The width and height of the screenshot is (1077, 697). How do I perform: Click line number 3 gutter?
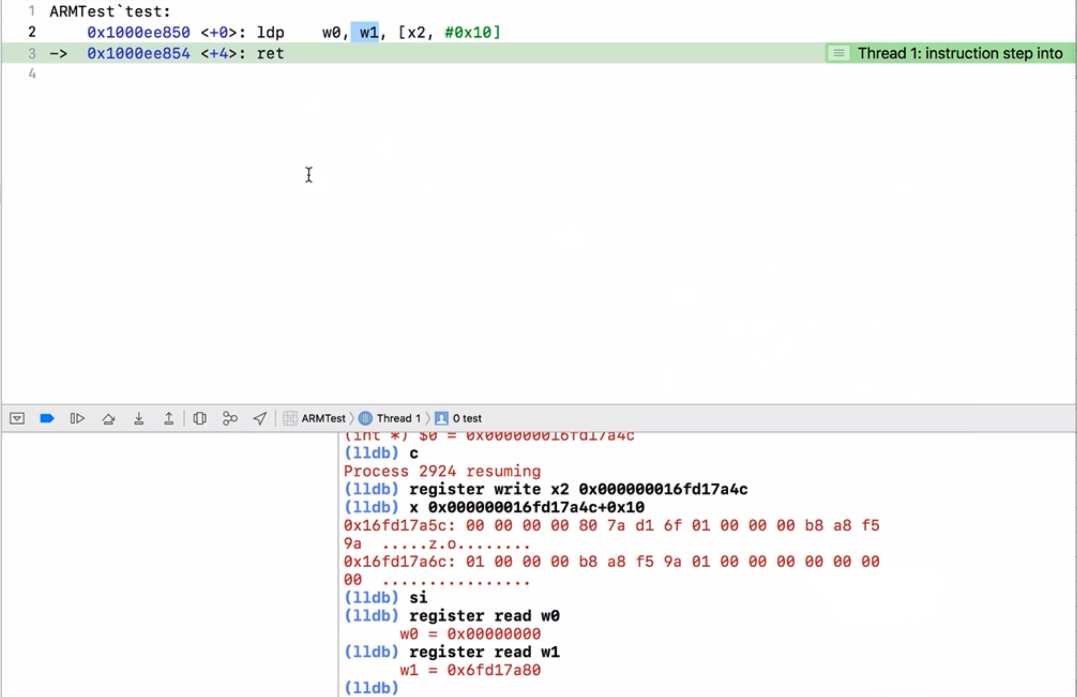coord(32,53)
